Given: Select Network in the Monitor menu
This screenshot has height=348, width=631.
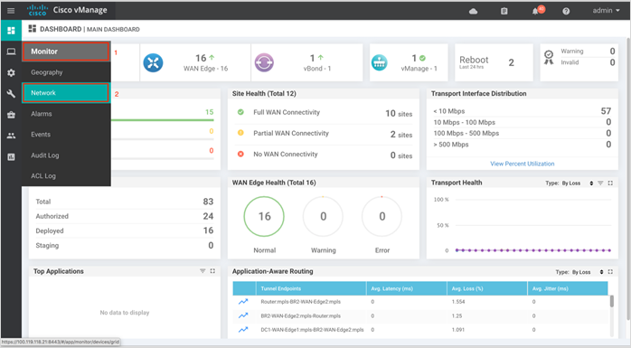Looking at the screenshot, I should [x=66, y=93].
